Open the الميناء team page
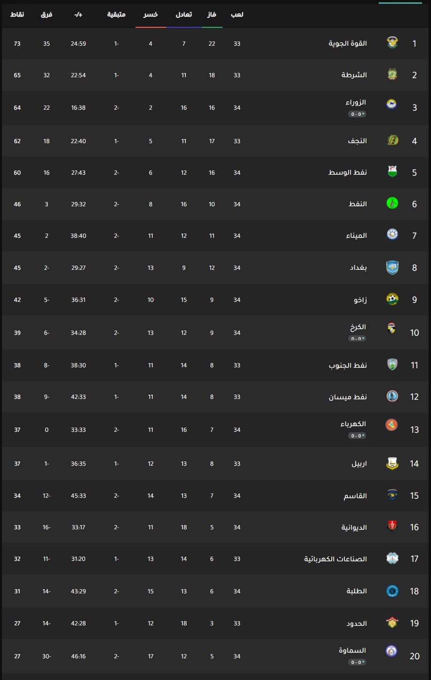 click(357, 235)
